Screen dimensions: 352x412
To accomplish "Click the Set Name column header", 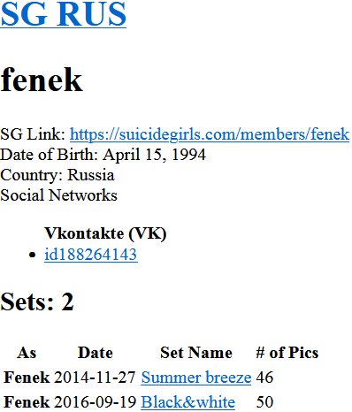I will click(196, 353).
